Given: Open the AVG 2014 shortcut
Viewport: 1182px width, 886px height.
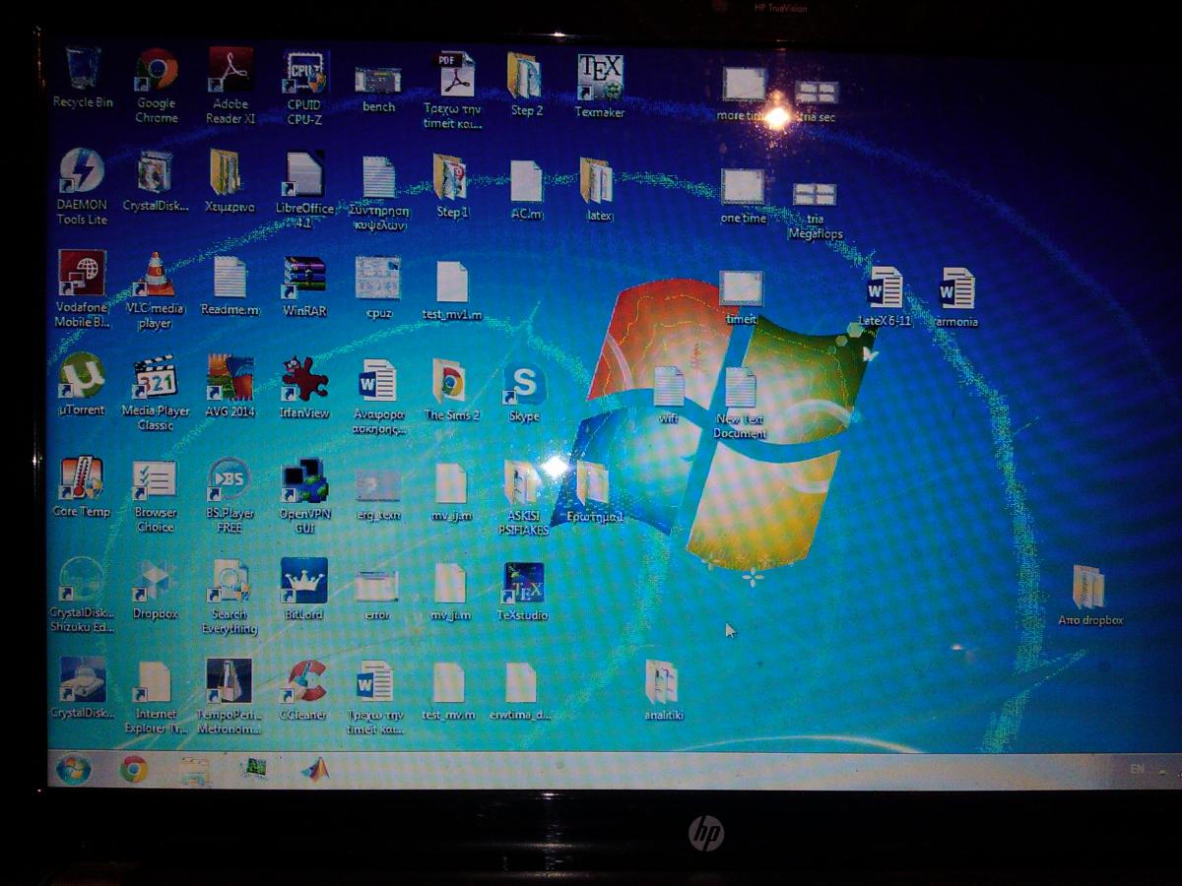Looking at the screenshot, I should pos(230,378).
